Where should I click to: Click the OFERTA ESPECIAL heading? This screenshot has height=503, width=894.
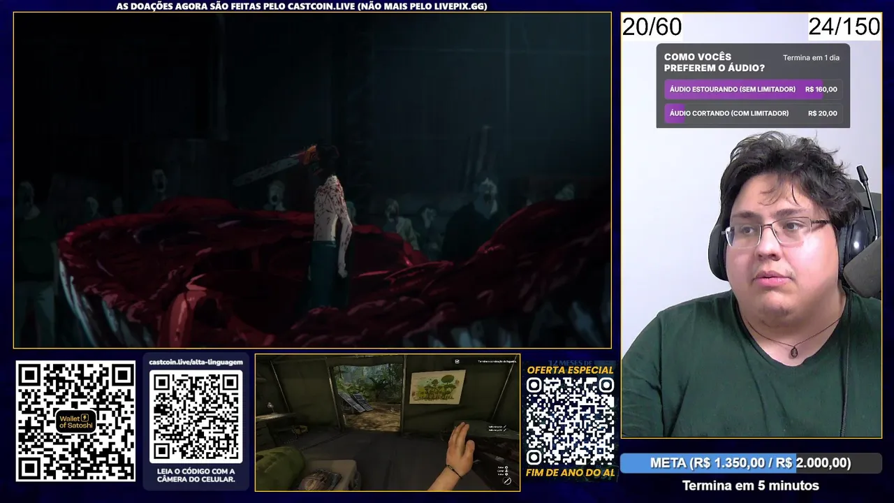click(x=570, y=370)
